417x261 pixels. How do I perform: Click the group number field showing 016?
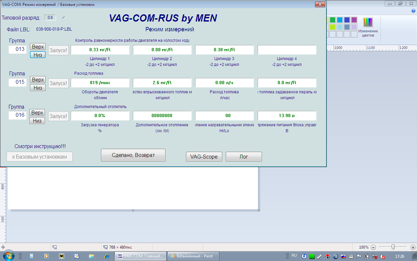18,115
